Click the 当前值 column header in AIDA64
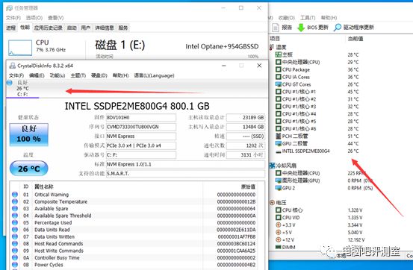 tap(355, 39)
